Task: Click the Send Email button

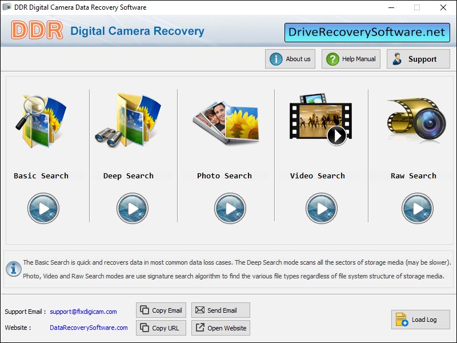Action: click(x=221, y=310)
